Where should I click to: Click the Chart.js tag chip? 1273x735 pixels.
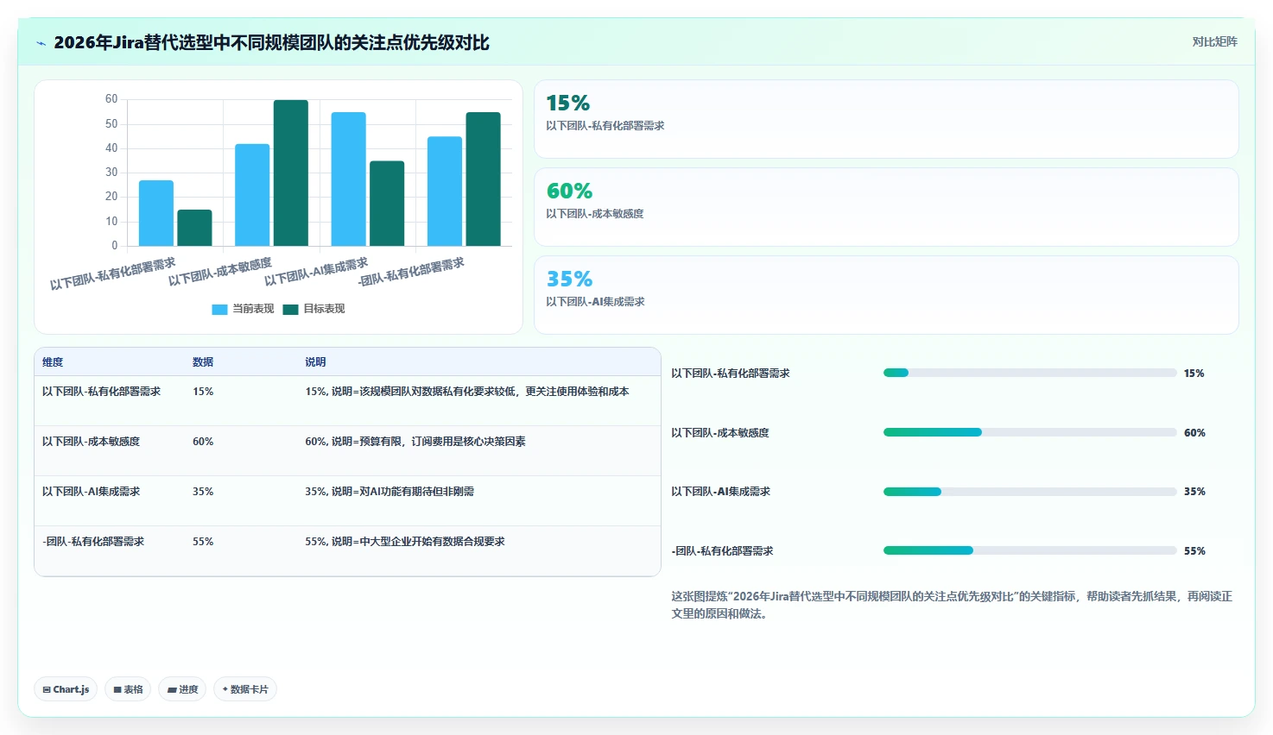(x=66, y=689)
